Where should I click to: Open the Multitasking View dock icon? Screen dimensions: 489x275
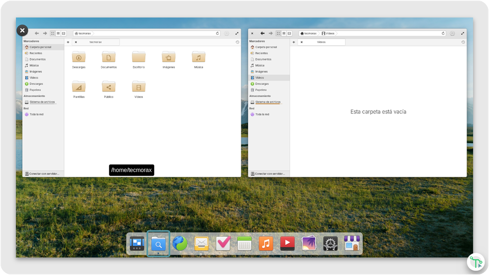point(137,243)
